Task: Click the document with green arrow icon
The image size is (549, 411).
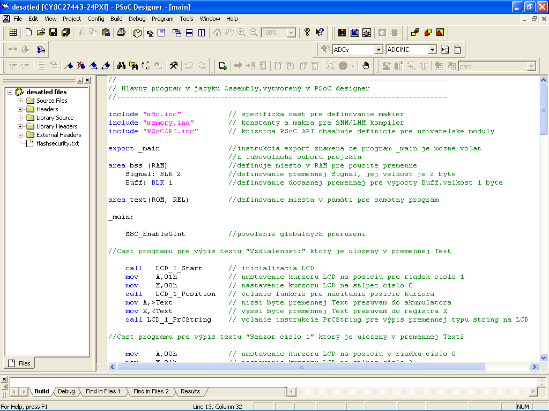Action: coord(222,66)
